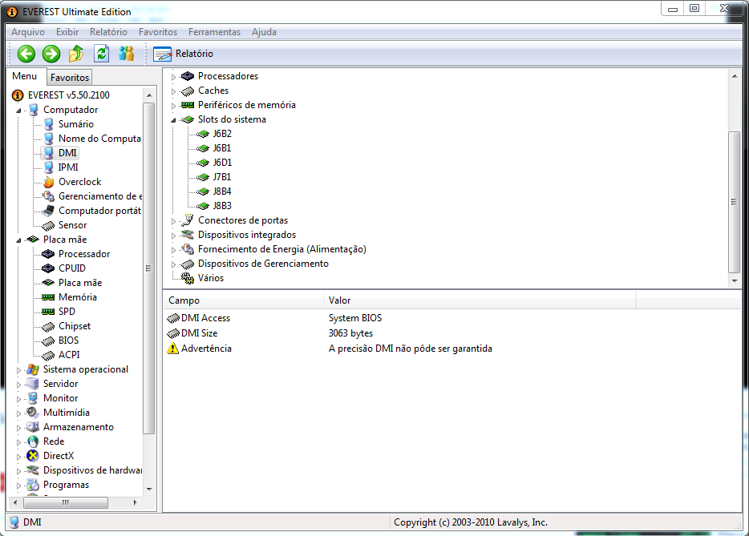
Task: Select slot J8B3
Action: point(222,206)
